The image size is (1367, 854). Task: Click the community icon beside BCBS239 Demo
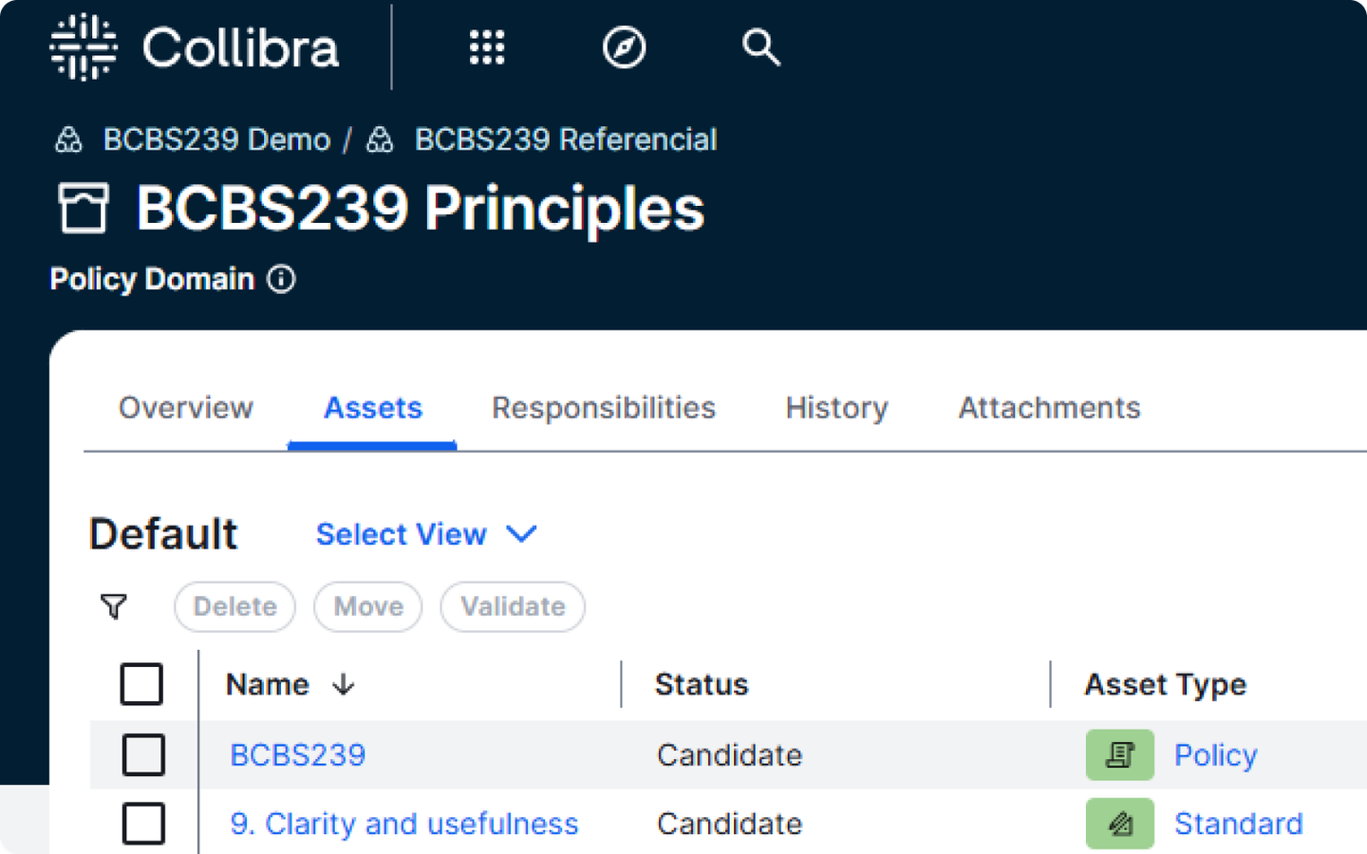point(68,140)
